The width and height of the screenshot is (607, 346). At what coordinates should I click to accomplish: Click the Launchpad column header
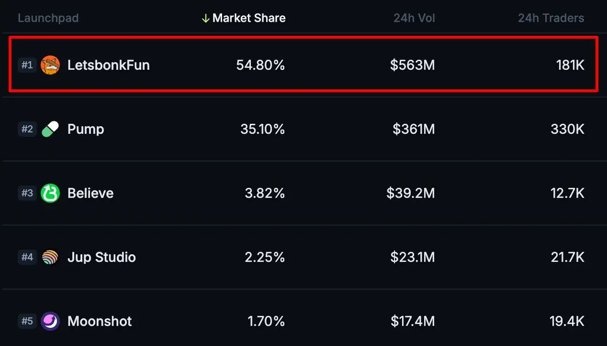coord(48,18)
